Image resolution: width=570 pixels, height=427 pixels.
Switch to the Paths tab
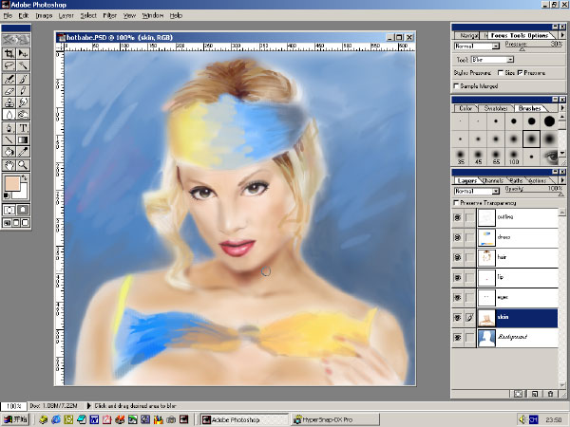[x=516, y=180]
